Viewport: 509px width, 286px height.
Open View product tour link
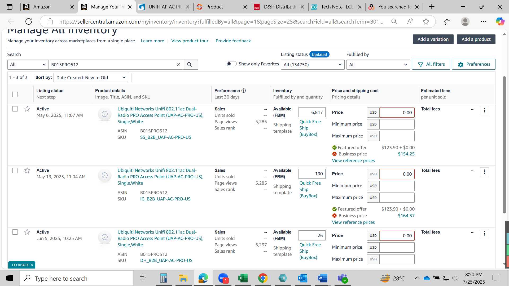tap(190, 41)
